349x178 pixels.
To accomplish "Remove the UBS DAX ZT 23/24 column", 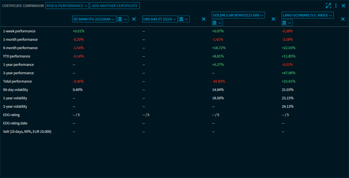I will 204,19.
